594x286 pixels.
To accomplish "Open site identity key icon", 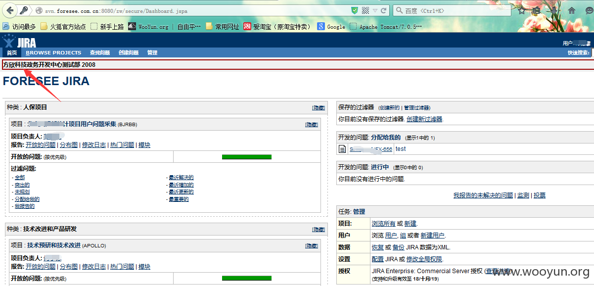I will 23,10.
